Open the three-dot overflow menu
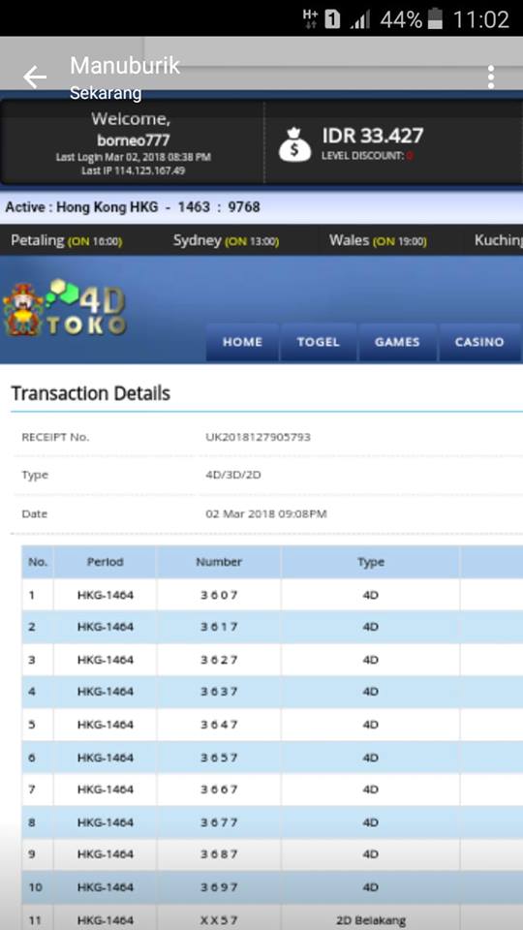 pyautogui.click(x=490, y=77)
